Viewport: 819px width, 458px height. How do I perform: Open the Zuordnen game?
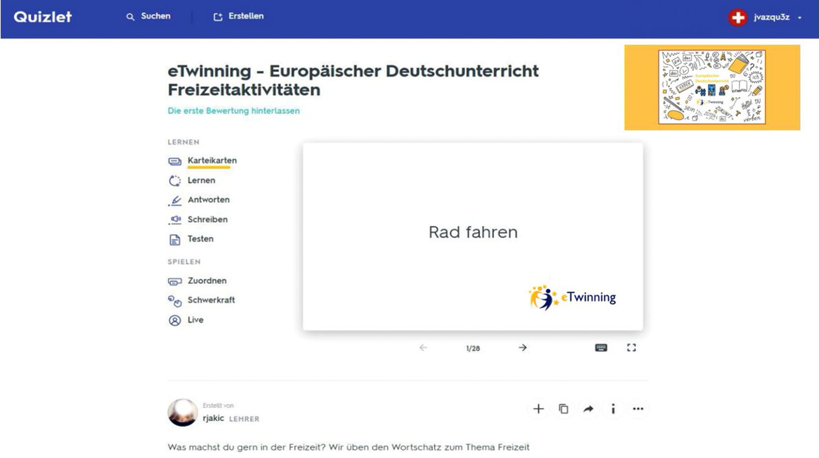(207, 281)
